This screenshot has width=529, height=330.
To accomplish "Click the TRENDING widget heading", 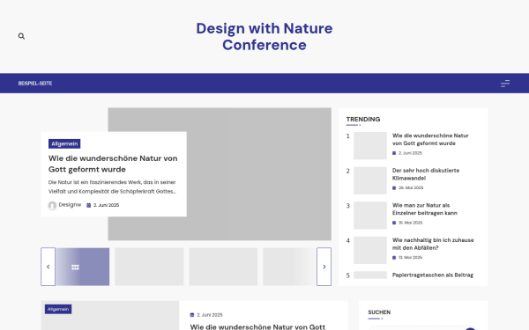I will tap(363, 119).
